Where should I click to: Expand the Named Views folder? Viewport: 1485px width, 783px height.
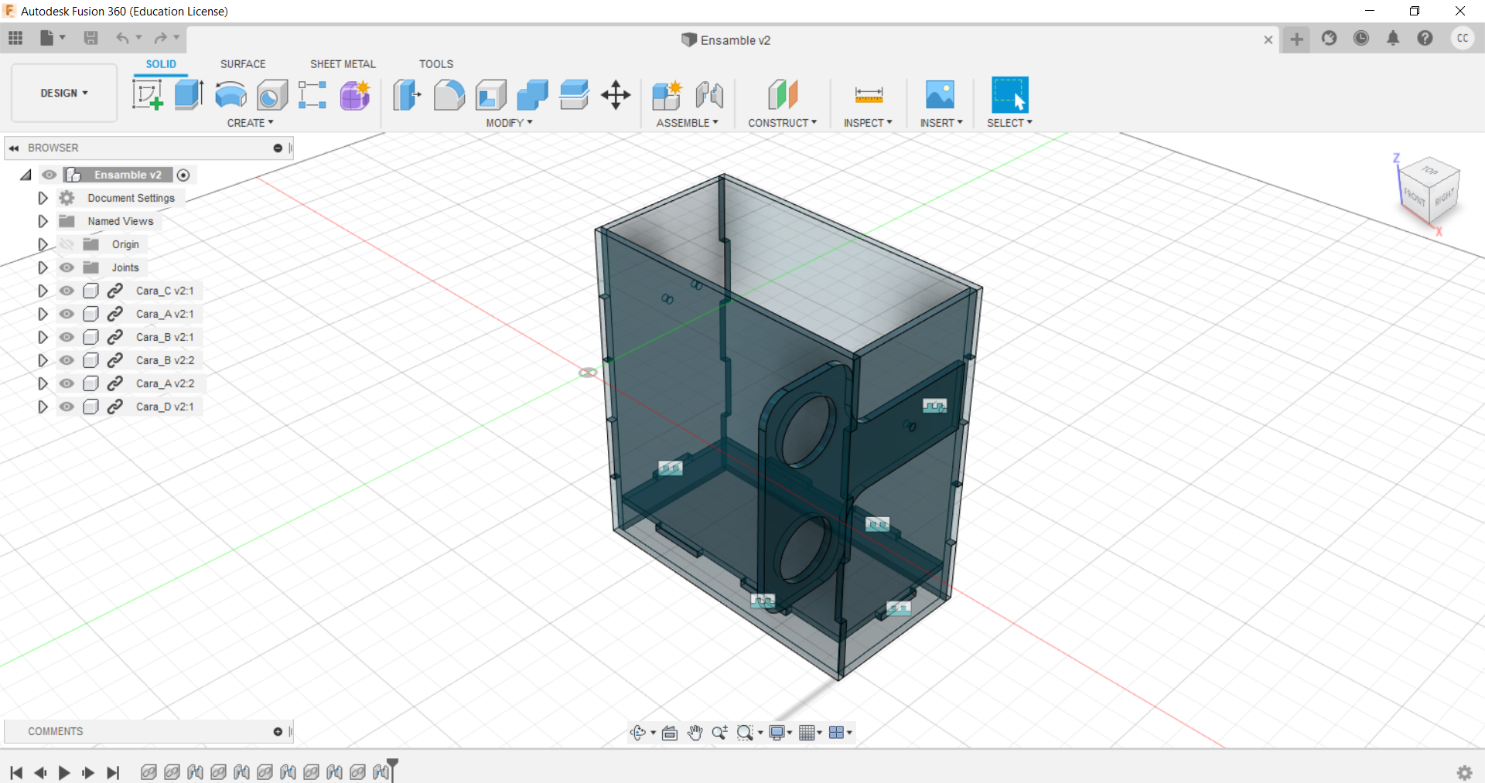43,221
